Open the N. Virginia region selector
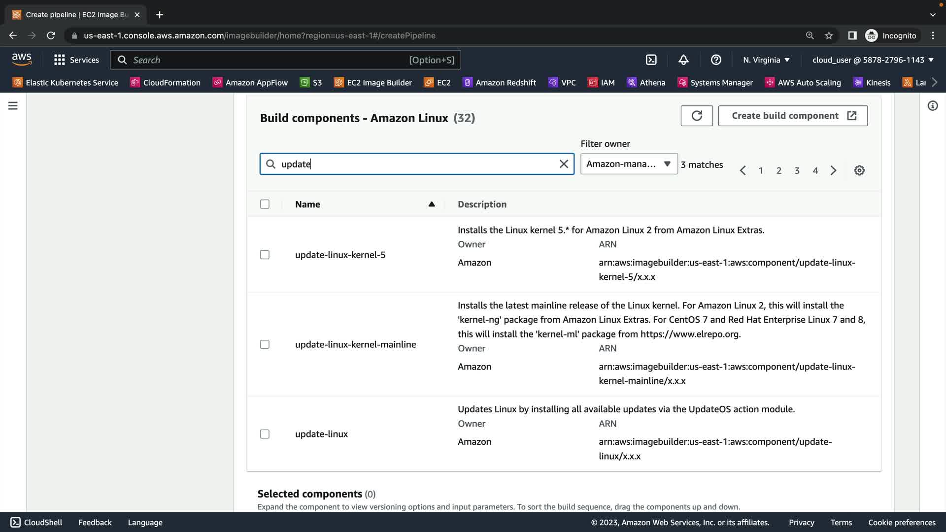Image resolution: width=946 pixels, height=532 pixels. (x=766, y=60)
